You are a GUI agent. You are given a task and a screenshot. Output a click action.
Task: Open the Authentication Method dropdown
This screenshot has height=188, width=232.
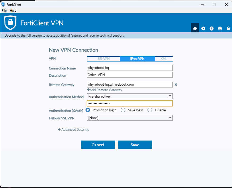pos(130,96)
